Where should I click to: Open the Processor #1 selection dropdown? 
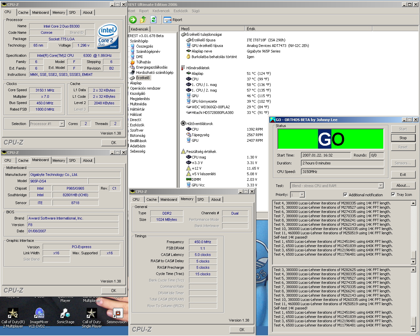62,124
